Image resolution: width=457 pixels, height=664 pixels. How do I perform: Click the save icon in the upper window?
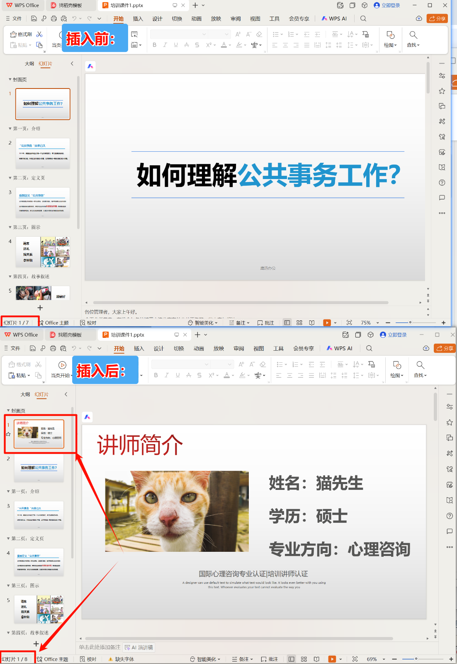(34, 19)
